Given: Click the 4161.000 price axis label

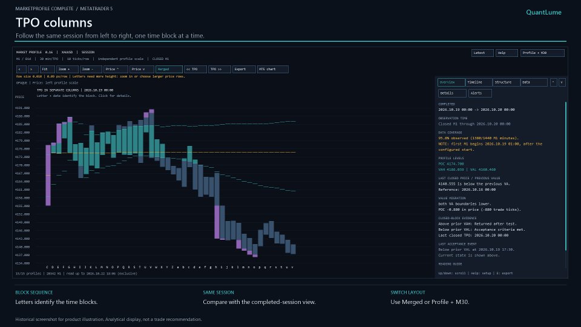Looking at the screenshot, I should pyautogui.click(x=22, y=190).
